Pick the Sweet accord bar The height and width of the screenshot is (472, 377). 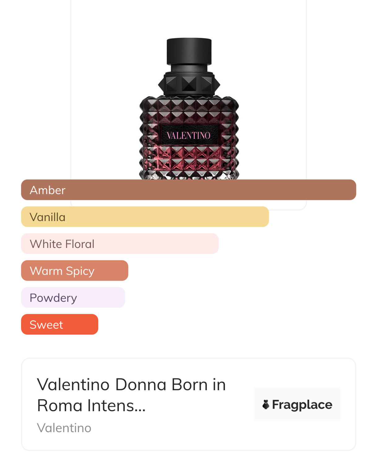click(60, 324)
